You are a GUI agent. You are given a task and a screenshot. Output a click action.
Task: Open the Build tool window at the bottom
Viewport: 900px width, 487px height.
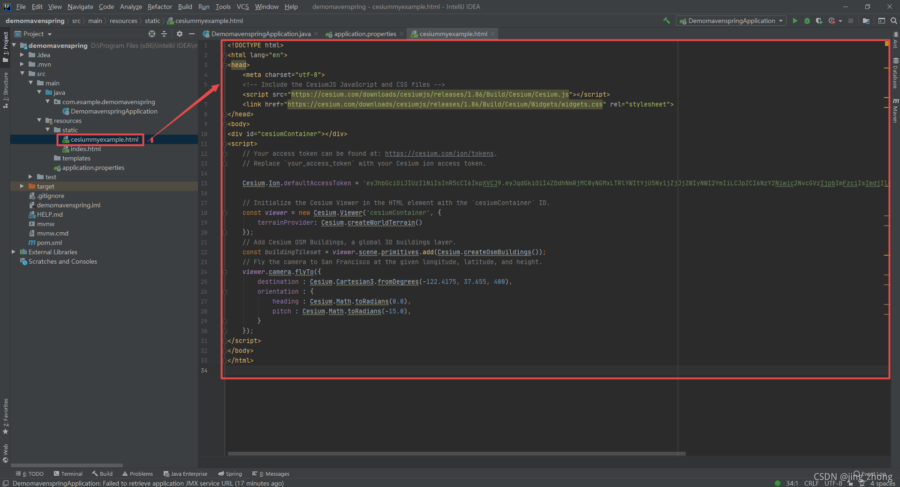[x=102, y=474]
